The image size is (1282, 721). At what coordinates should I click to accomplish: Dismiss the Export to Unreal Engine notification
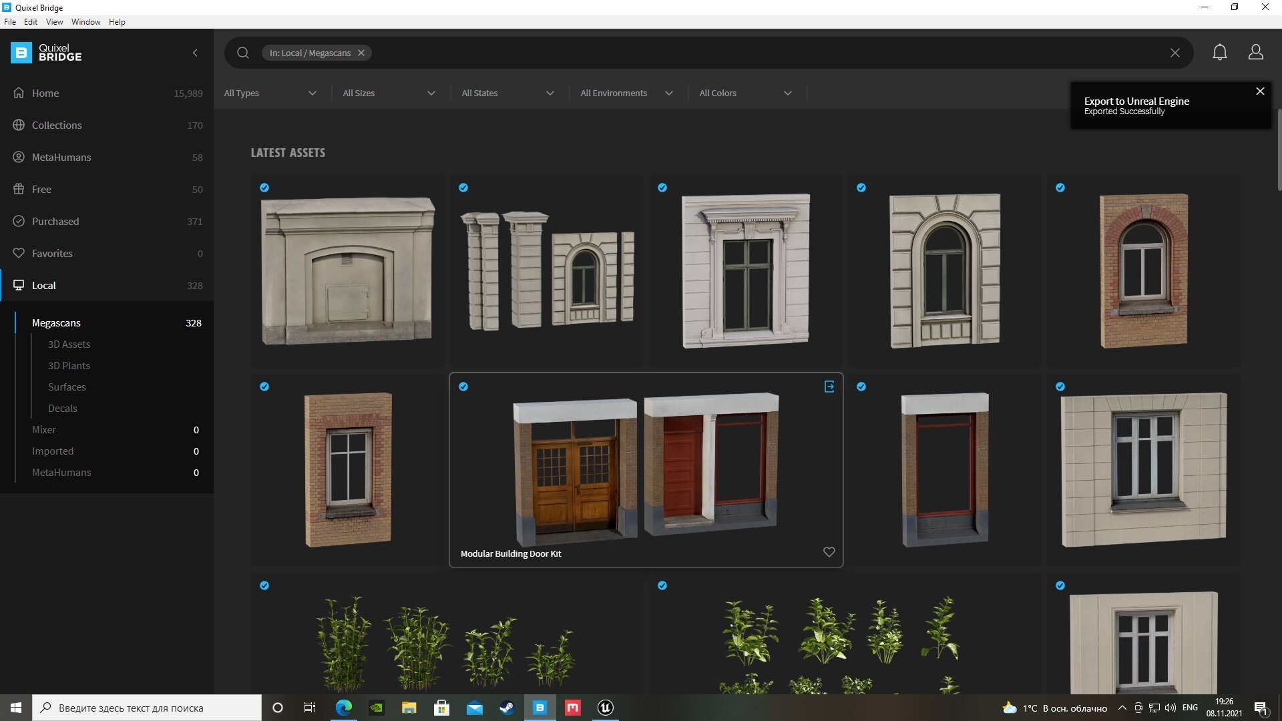pyautogui.click(x=1260, y=91)
